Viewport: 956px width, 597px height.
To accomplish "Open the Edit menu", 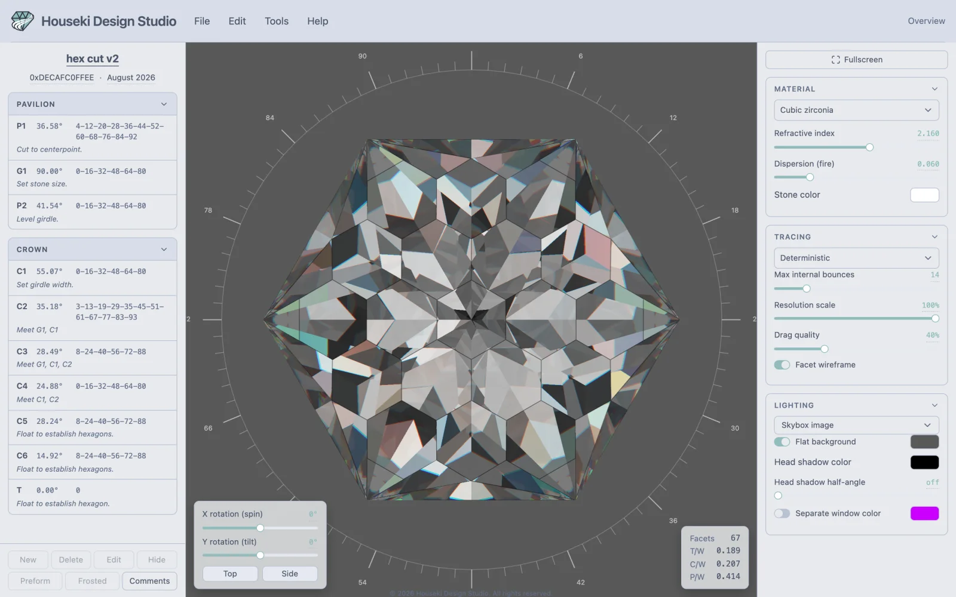I will coord(237,21).
